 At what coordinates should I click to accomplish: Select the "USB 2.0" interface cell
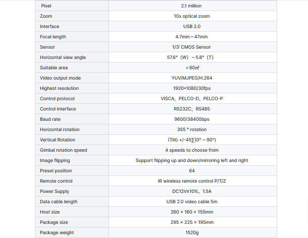(x=192, y=26)
